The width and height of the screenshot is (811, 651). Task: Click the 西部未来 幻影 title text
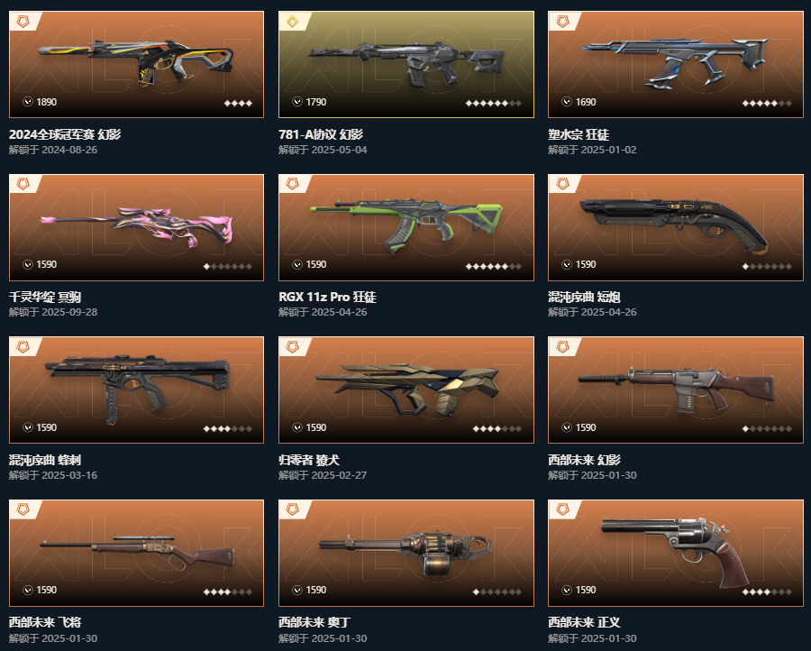pos(584,460)
